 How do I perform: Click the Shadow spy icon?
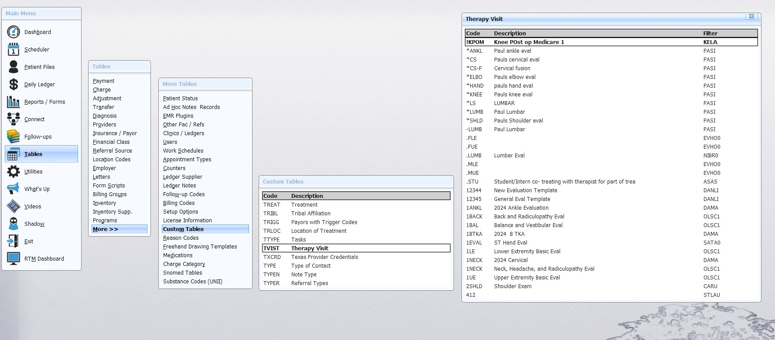point(14,224)
